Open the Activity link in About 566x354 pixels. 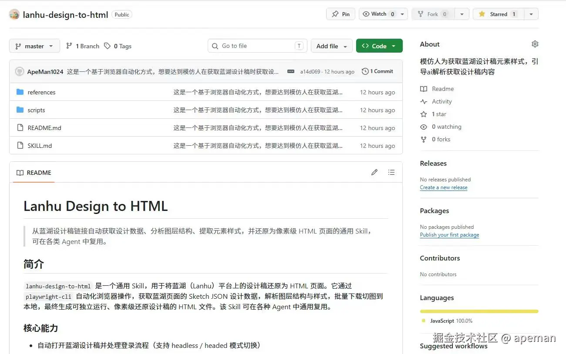pyautogui.click(x=436, y=101)
